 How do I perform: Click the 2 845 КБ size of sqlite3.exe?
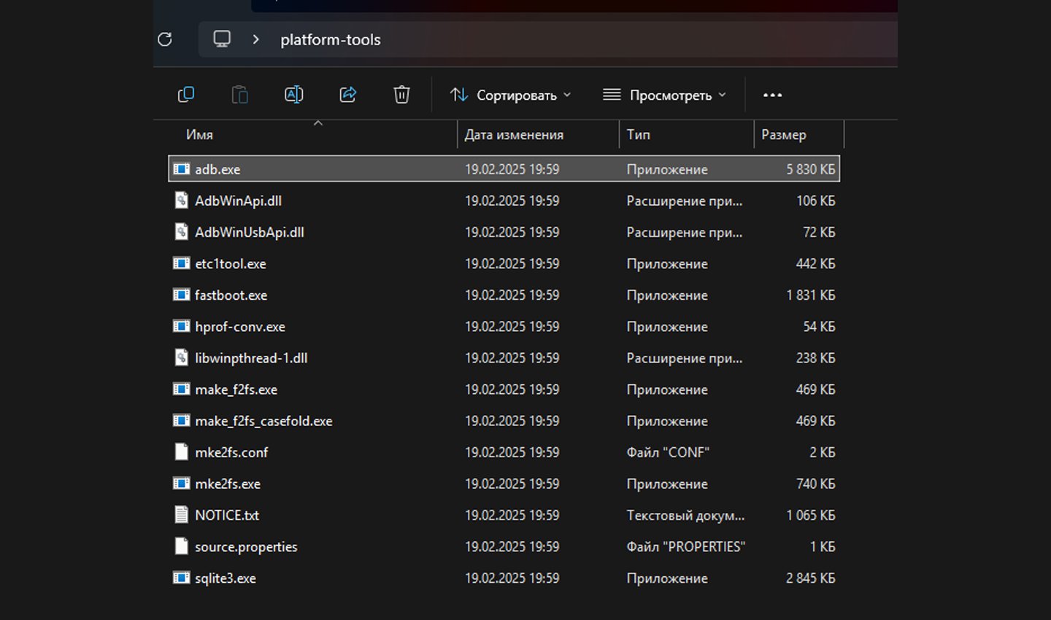pyautogui.click(x=811, y=578)
